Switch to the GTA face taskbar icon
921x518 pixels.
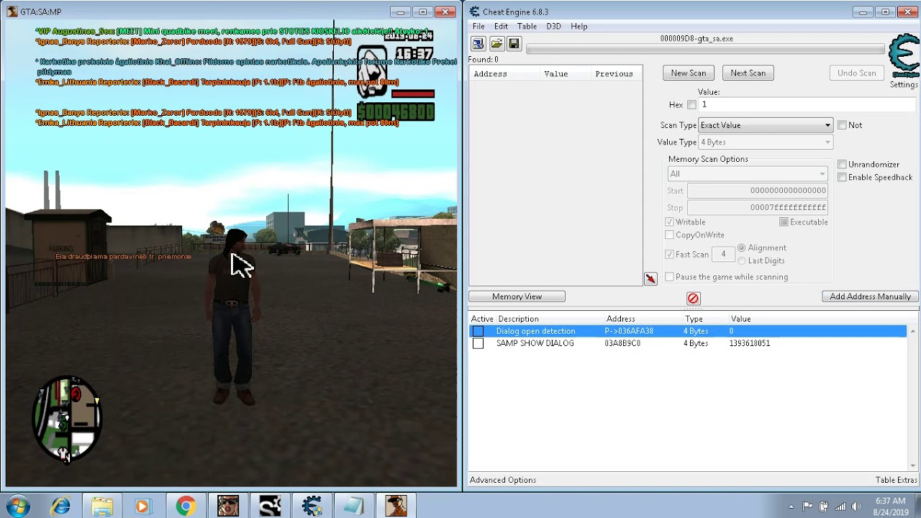[228, 506]
